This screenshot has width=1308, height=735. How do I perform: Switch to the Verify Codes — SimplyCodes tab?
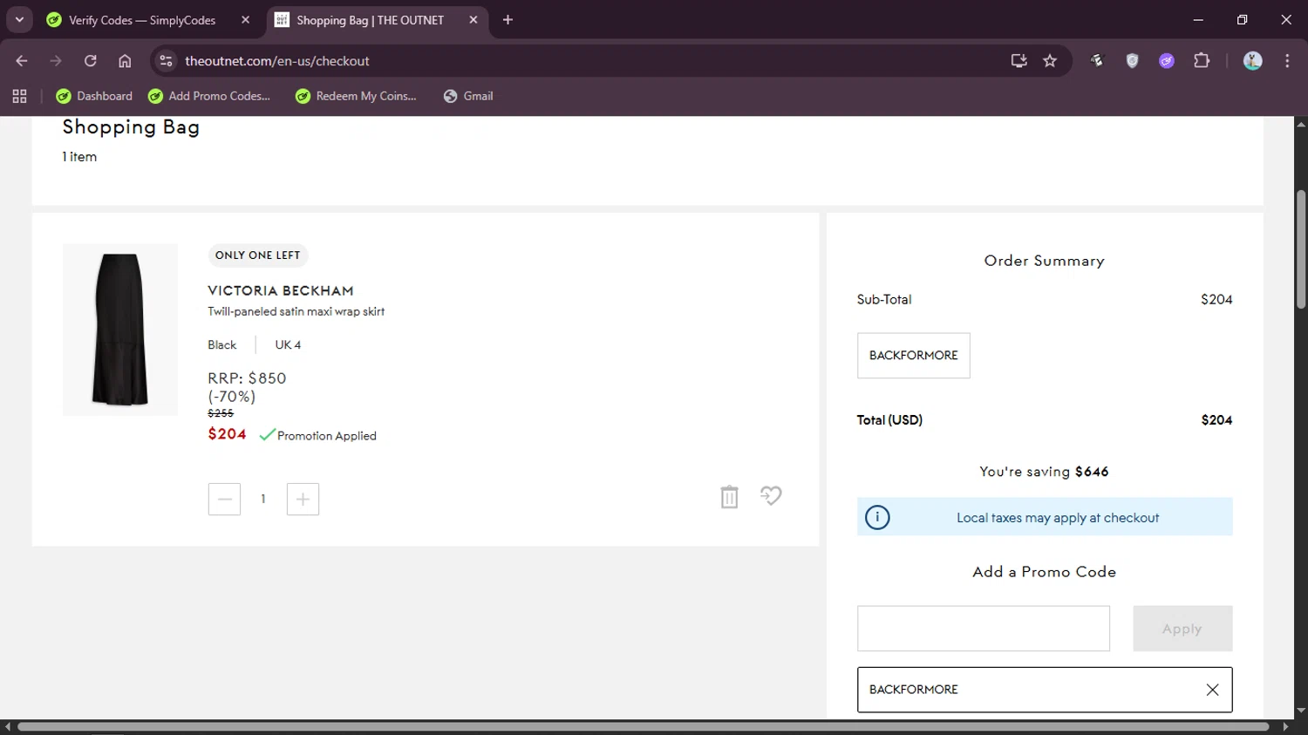[142, 20]
